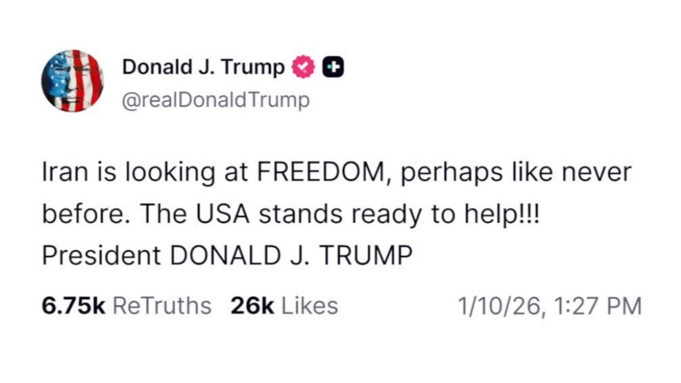Click the 1/10/26 date in timestamp

[x=500, y=306]
